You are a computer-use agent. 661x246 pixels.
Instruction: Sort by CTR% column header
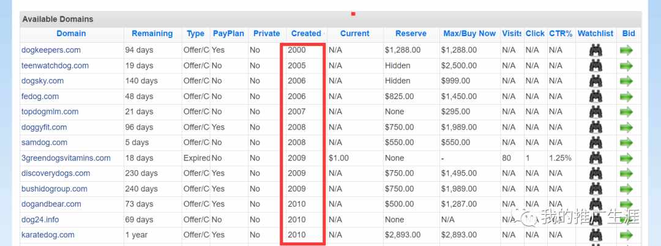(561, 34)
